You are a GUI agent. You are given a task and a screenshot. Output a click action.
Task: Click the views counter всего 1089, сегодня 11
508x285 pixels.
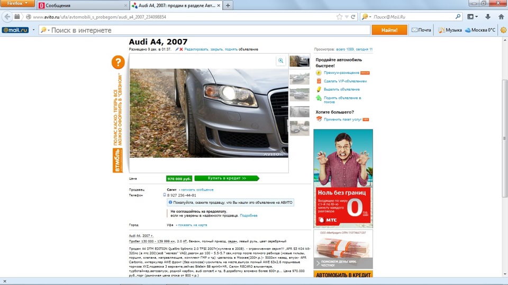(354, 50)
